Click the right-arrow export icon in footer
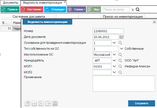Image resolution: width=157 pixels, height=108 pixels. 48,104
